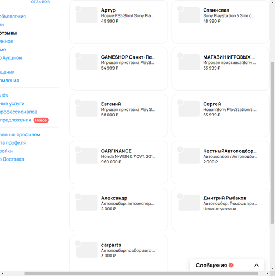Open seller CARFINANCE
Image resolution: width=275 pixels, height=276 pixels.
click(116, 151)
